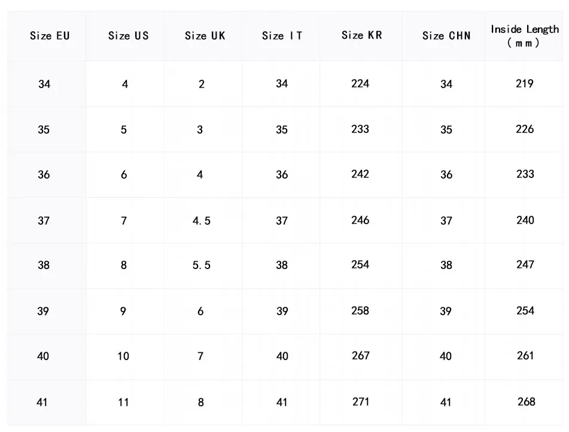Image resolution: width=569 pixels, height=432 pixels.
Task: Click the UK size 5.5 cell
Action: [202, 265]
